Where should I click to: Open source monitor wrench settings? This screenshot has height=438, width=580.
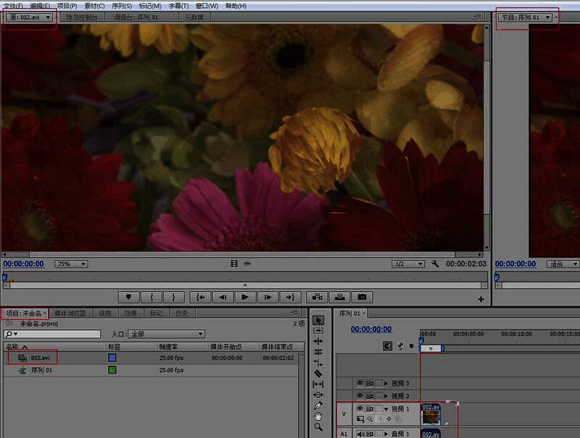435,264
